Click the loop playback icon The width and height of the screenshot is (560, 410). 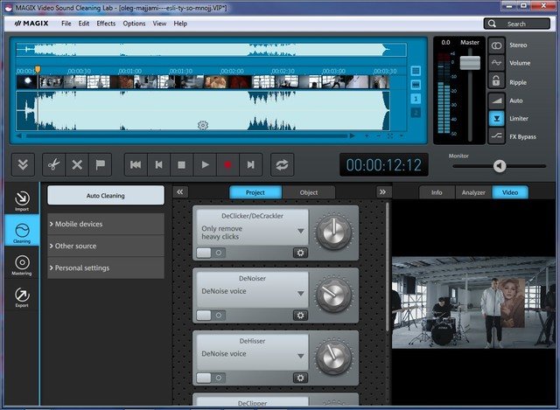[x=283, y=164]
